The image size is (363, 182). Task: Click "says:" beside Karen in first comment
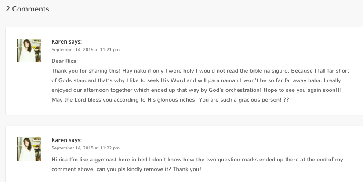tap(75, 42)
